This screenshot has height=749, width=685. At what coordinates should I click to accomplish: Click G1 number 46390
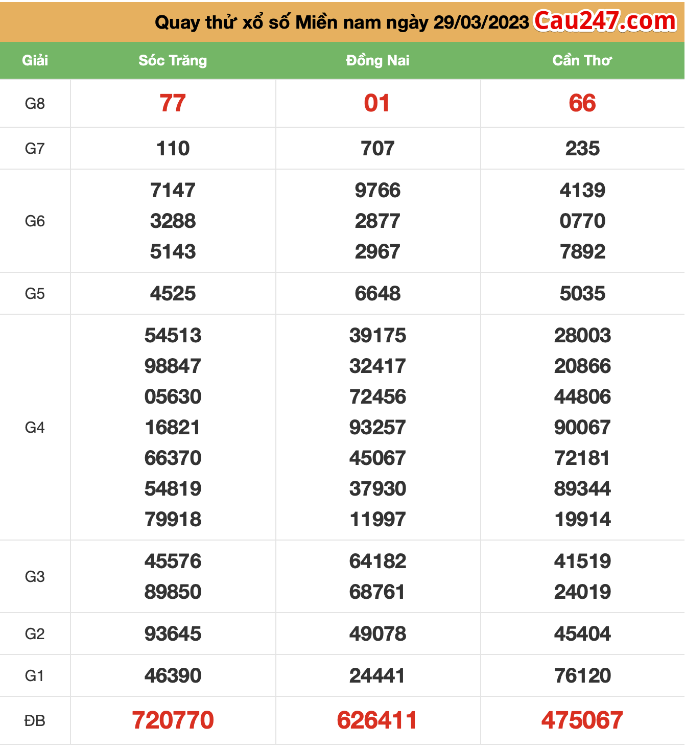[x=173, y=676]
